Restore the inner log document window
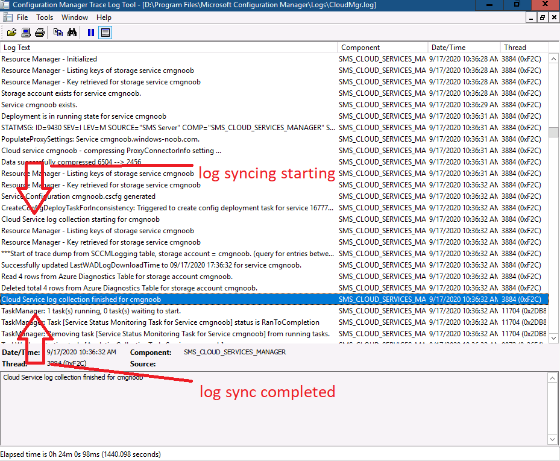 pyautogui.click(x=543, y=17)
